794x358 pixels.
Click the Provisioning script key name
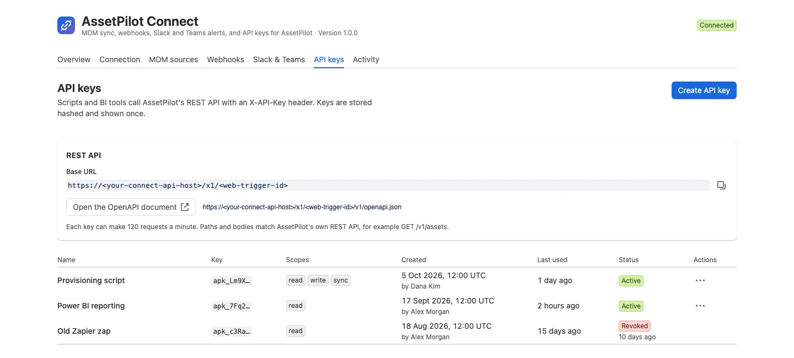point(91,280)
